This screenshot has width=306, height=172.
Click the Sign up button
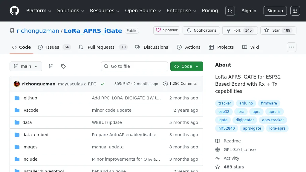(275, 11)
